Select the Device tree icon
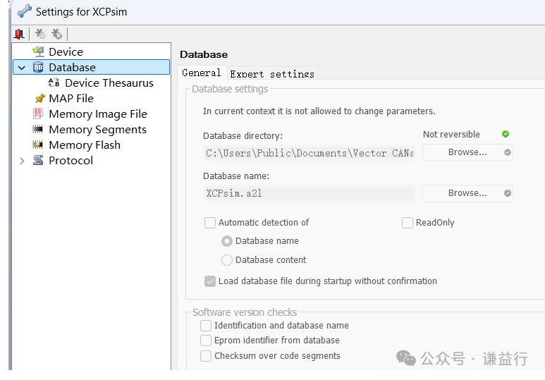 tap(38, 51)
